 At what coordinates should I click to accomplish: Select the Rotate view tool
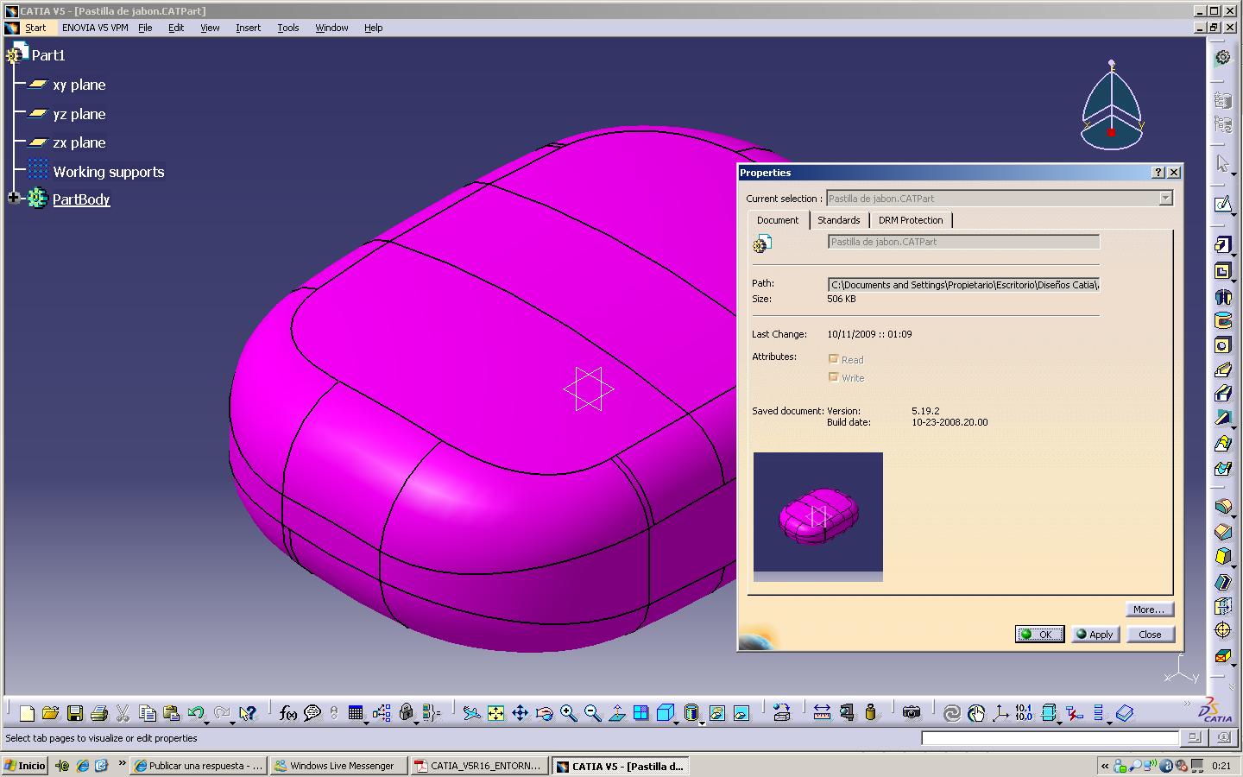[544, 713]
